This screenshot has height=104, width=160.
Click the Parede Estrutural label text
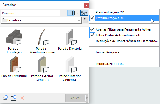tap(14, 76)
